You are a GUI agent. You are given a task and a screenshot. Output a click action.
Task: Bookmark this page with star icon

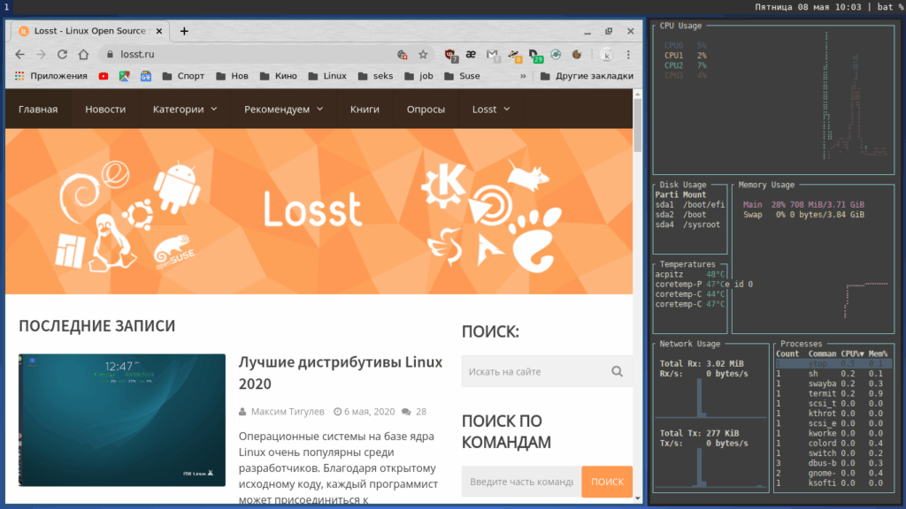click(x=424, y=54)
